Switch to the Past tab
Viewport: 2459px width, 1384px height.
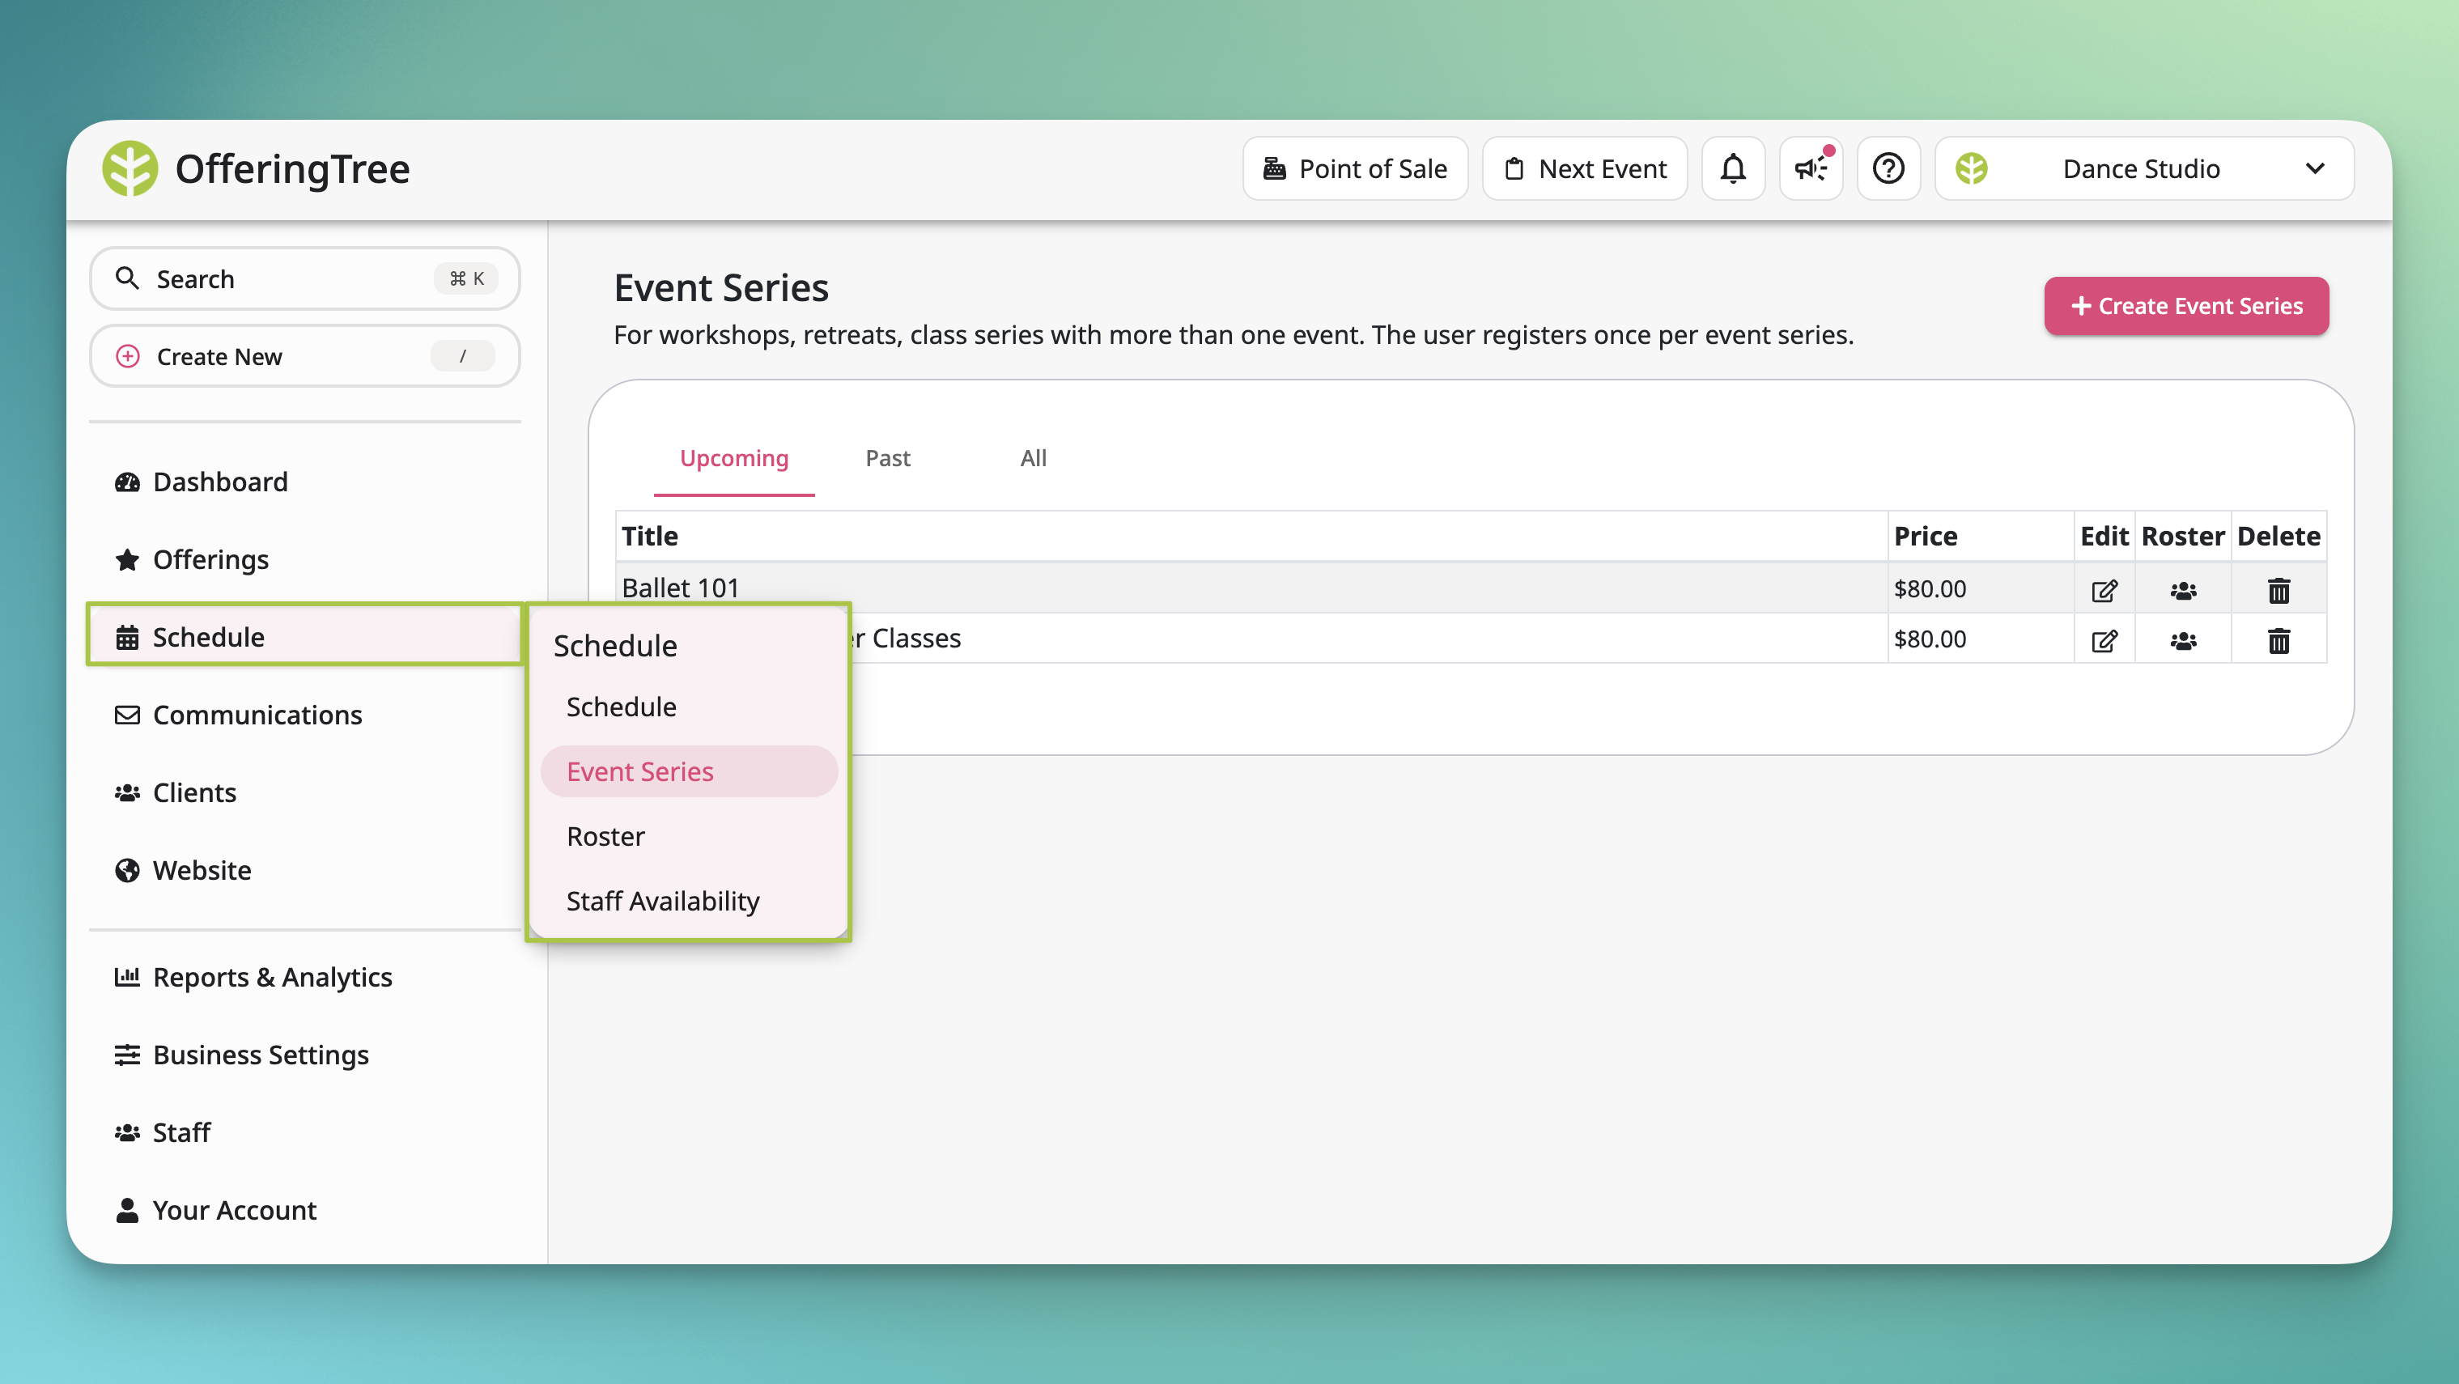[x=887, y=459]
